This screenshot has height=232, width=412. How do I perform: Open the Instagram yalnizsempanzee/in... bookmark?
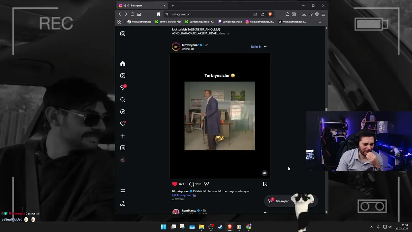(x=260, y=22)
